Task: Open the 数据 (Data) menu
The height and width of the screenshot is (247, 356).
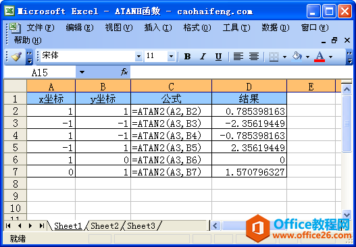Action: point(276,28)
